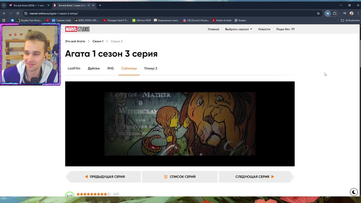Open the extensions puzzle icon
This screenshot has width=361, height=203.
(335, 13)
